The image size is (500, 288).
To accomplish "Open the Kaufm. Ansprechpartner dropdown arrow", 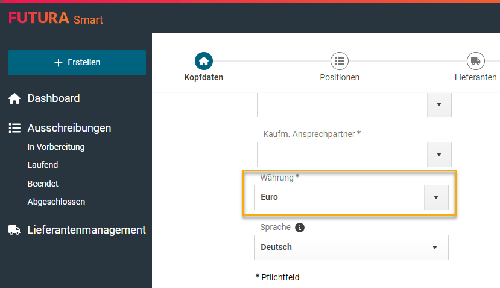I will [x=439, y=155].
